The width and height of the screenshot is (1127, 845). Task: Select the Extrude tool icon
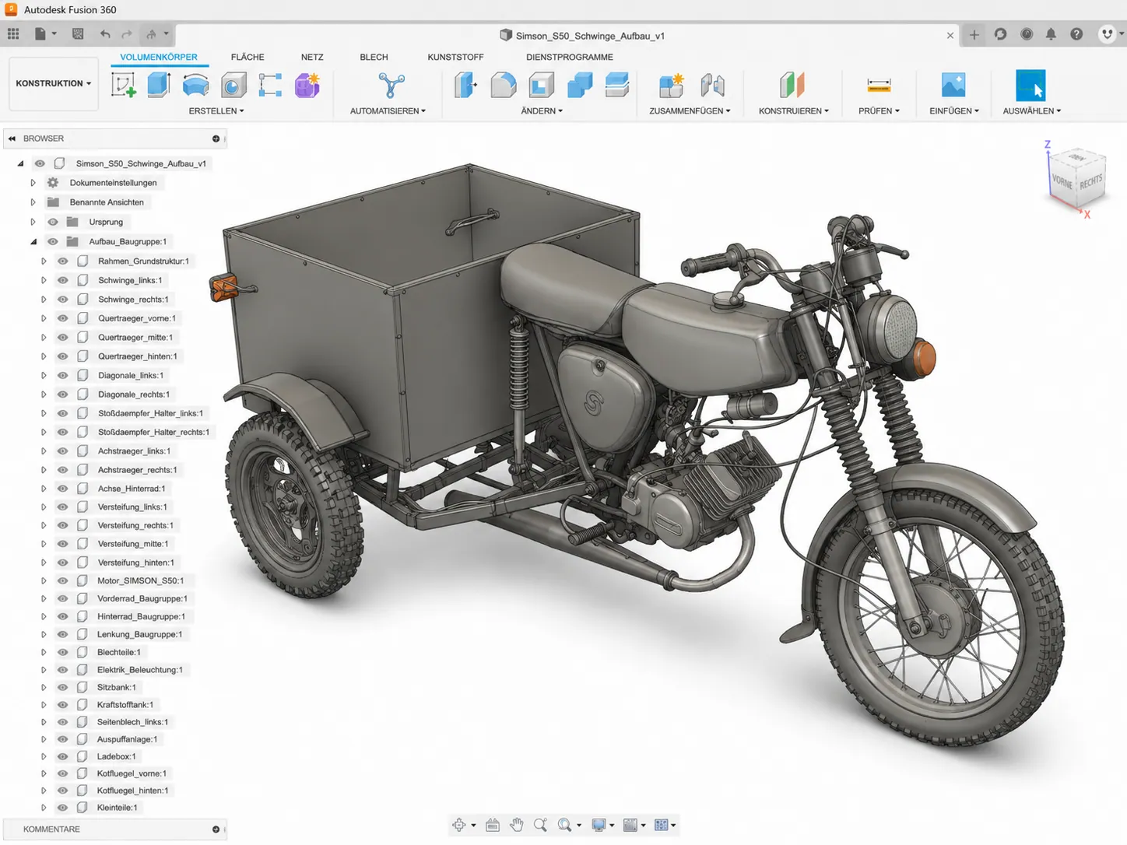point(159,85)
